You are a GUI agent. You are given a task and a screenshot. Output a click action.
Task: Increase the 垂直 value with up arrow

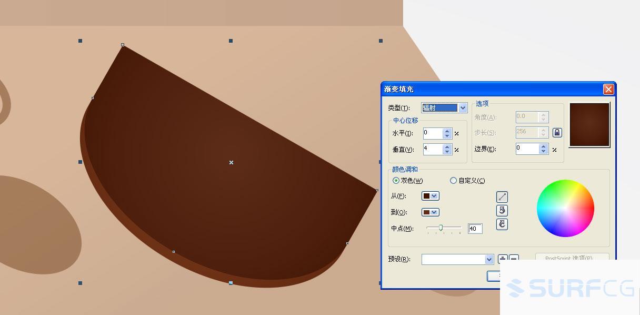[x=447, y=147]
